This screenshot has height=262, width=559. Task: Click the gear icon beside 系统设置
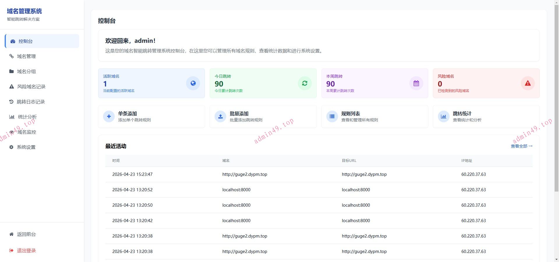click(11, 147)
